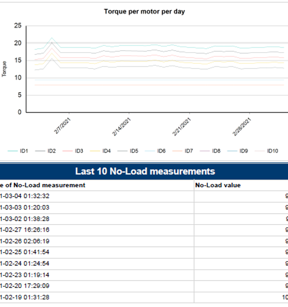Screen dimensions: 288x307
Task: Click the 02-26 02:06:19 measurement row
Action: [x=144, y=241]
